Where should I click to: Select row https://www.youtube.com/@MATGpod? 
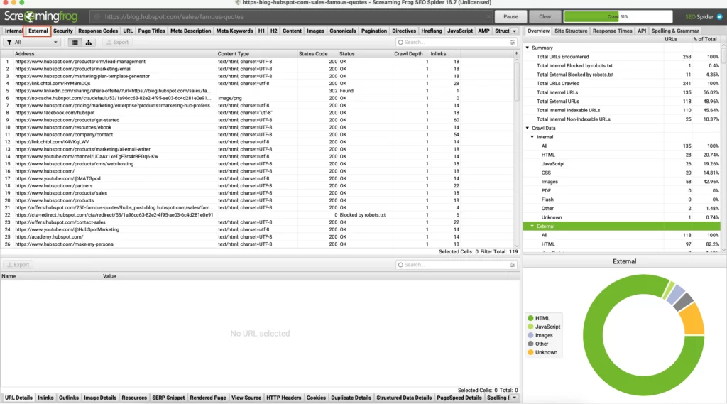(257, 179)
